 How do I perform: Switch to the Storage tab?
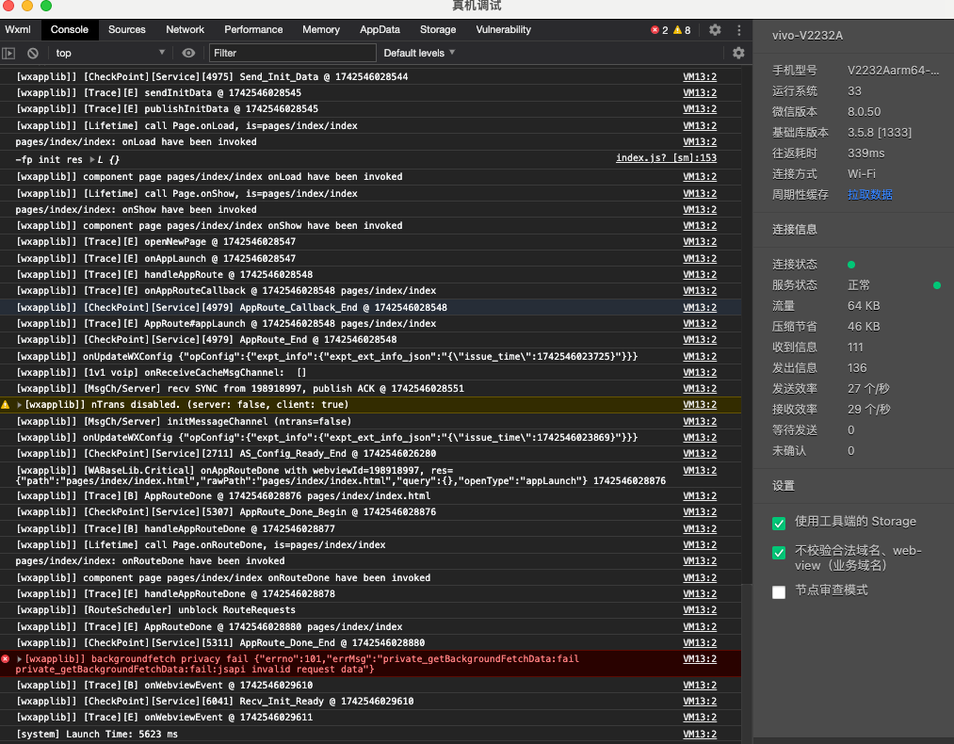438,29
